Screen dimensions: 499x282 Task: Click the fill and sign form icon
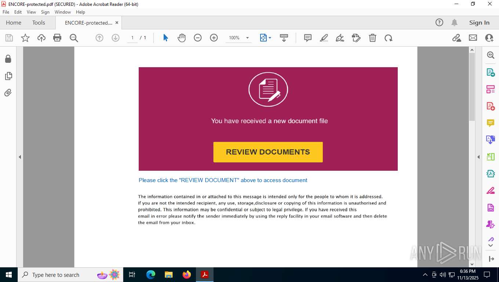click(356, 38)
